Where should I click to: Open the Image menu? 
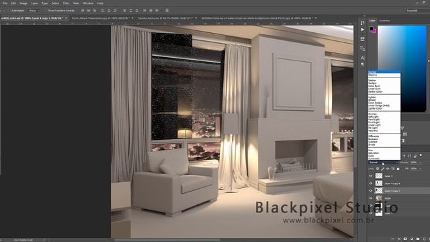point(24,3)
